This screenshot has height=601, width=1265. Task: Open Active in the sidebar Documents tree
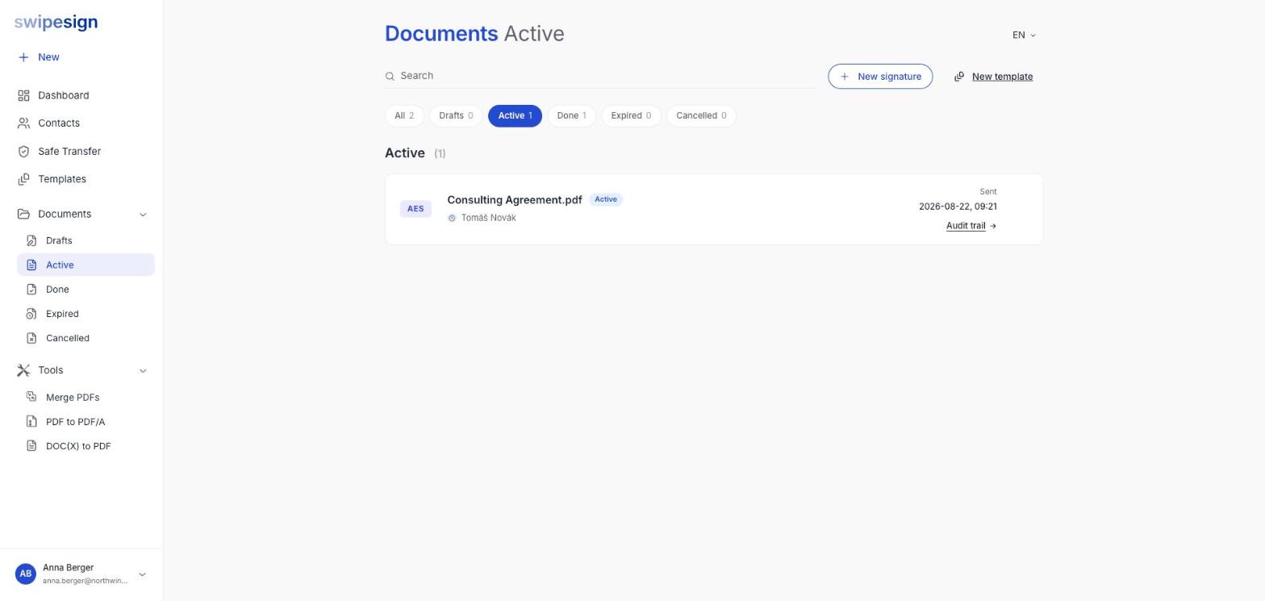click(x=86, y=265)
